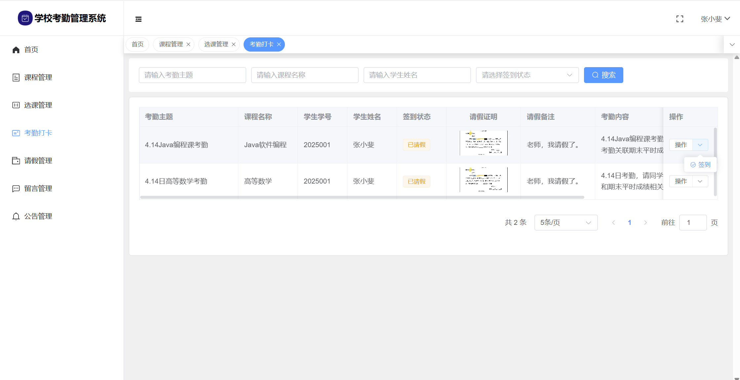Toggle fullscreen mode icon
This screenshot has width=740, height=380.
tap(680, 19)
